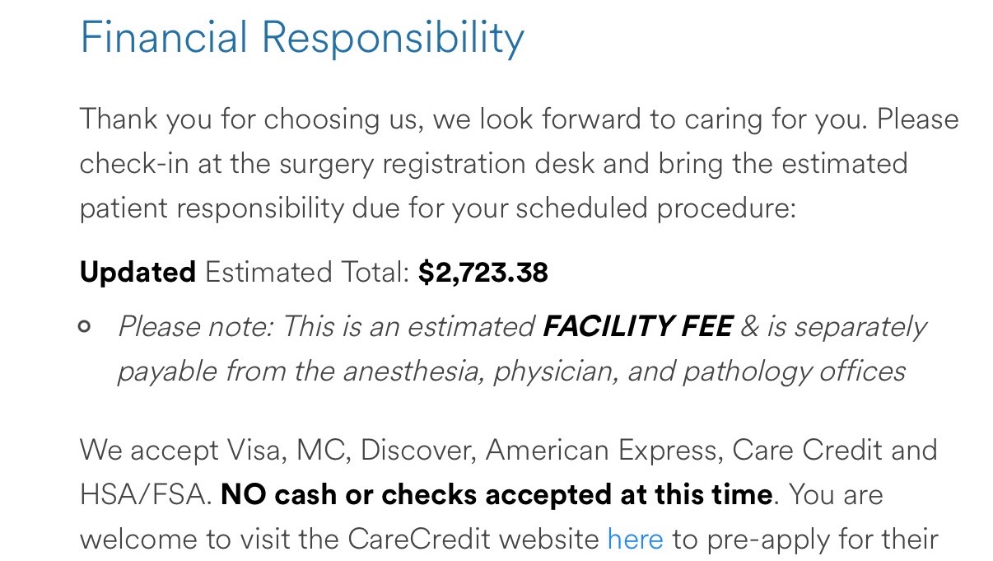Image resolution: width=993 pixels, height=561 pixels.
Task: Click the "to pre-apply for their" text
Action: (x=804, y=540)
